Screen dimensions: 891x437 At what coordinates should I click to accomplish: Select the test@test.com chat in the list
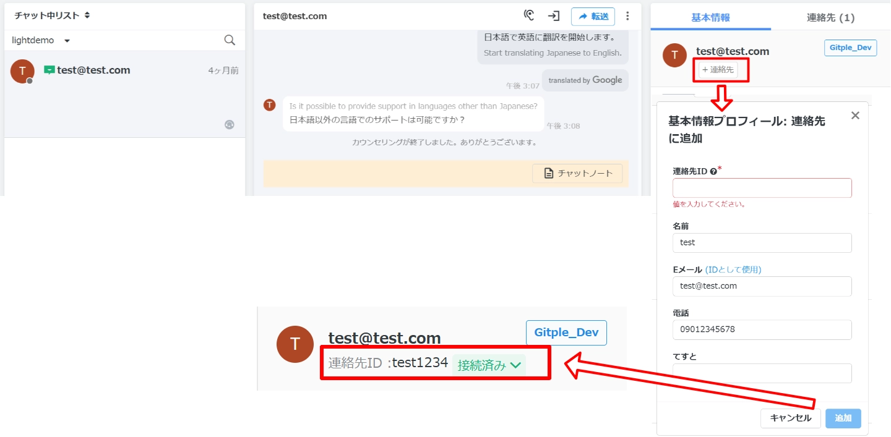pos(124,94)
